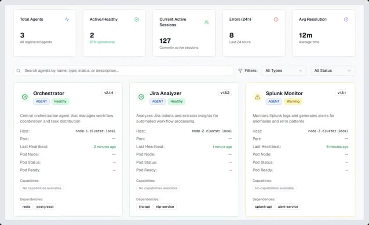The image size is (369, 225).
Task: Click the '8 minutes ago' heartbeat value
Action: tap(337, 147)
